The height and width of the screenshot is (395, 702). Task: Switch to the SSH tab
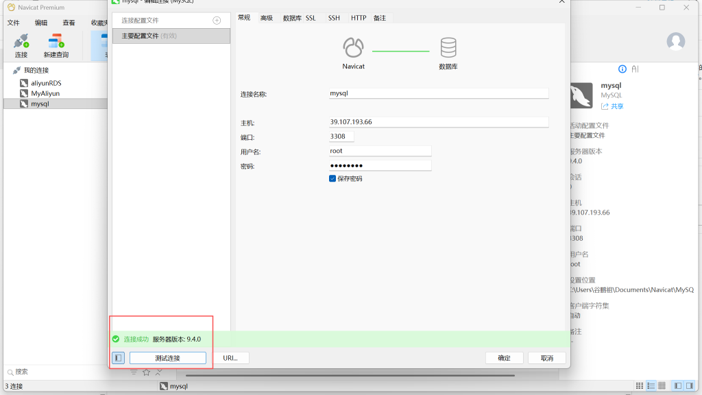click(x=334, y=18)
